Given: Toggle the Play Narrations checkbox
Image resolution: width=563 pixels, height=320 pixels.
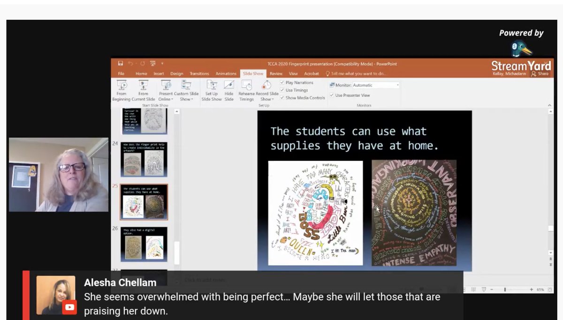Looking at the screenshot, I should pyautogui.click(x=282, y=83).
